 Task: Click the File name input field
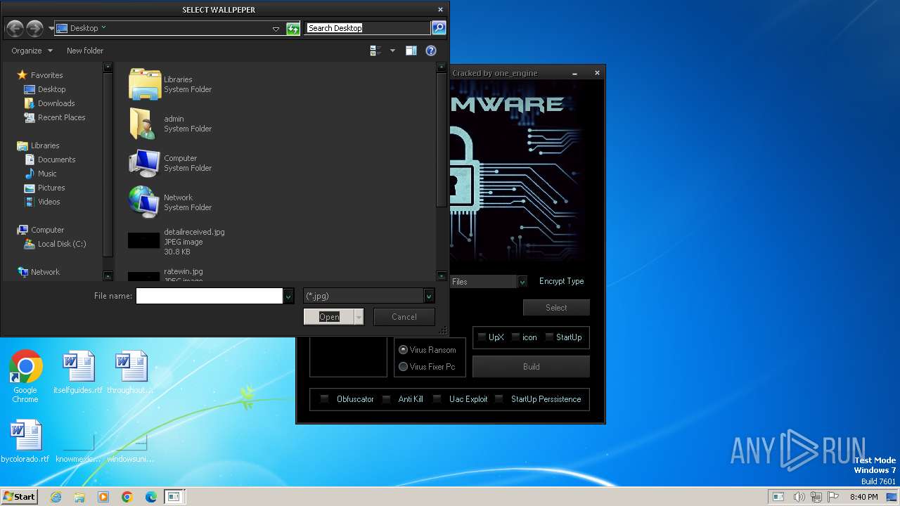[x=210, y=297]
